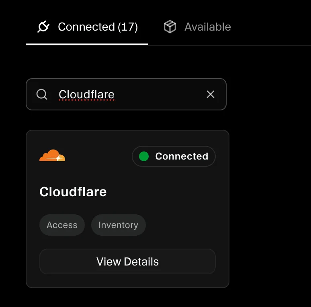
Task: Open the Available tab
Action: point(197,27)
